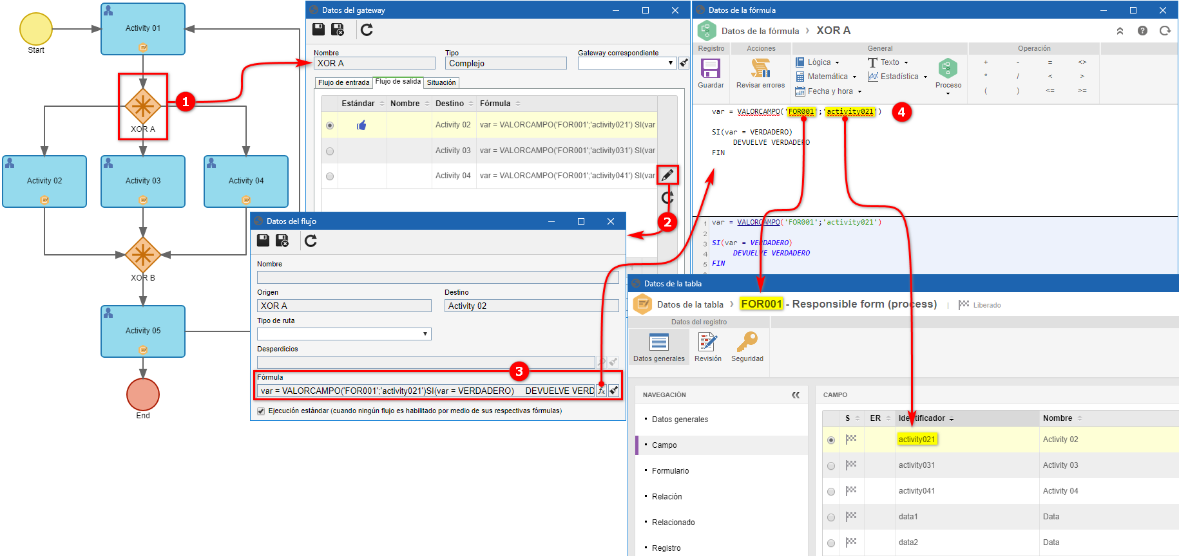Image resolution: width=1179 pixels, height=556 pixels.
Task: Select the data2 field radio button
Action: click(x=831, y=543)
